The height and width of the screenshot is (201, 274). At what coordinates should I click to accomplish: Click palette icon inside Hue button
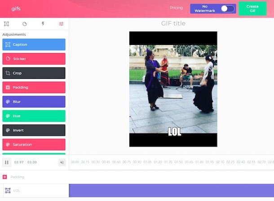pos(8,116)
